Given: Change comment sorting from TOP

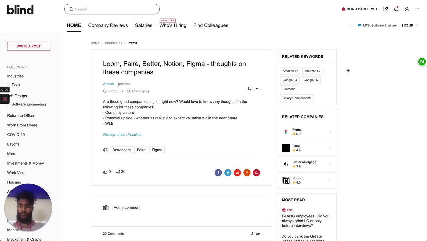Looking at the screenshot, I should 255,234.
